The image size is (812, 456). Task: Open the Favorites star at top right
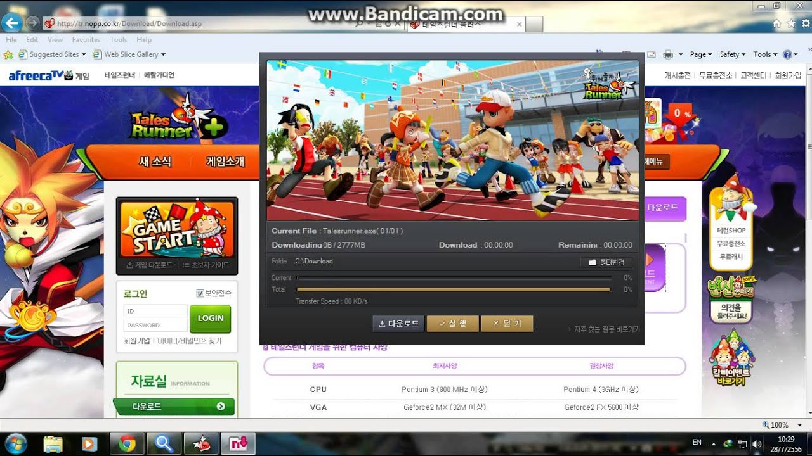coord(790,23)
